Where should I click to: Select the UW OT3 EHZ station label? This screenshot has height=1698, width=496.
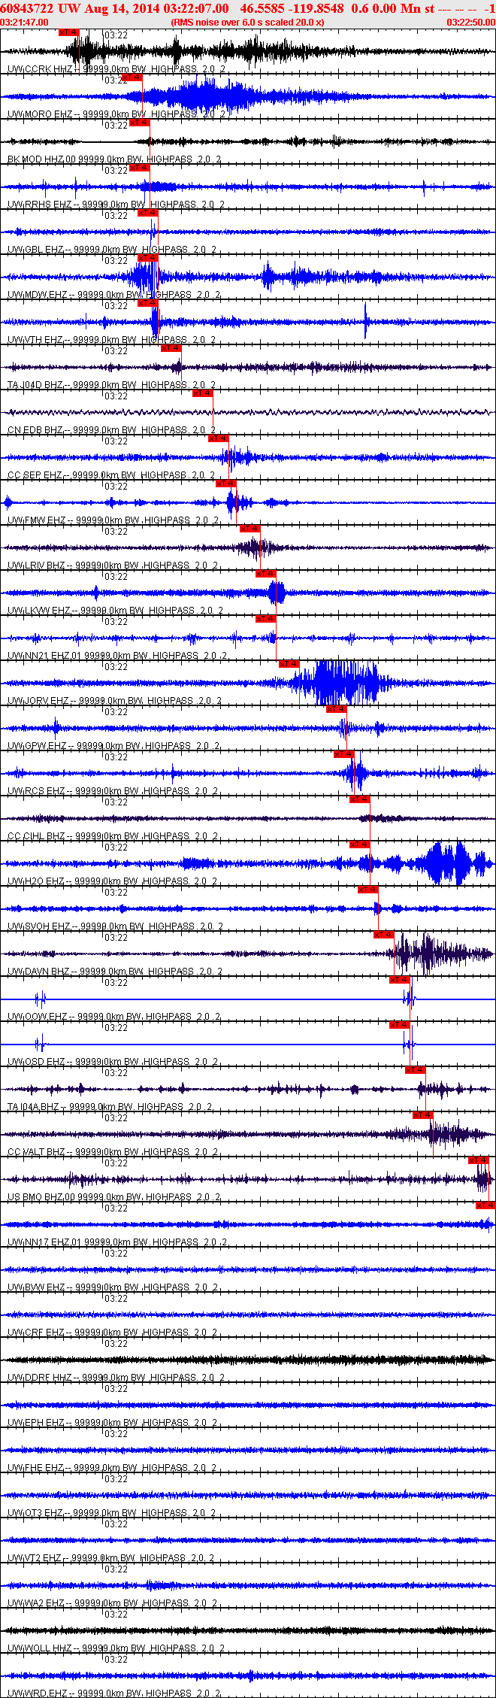pyautogui.click(x=112, y=1513)
